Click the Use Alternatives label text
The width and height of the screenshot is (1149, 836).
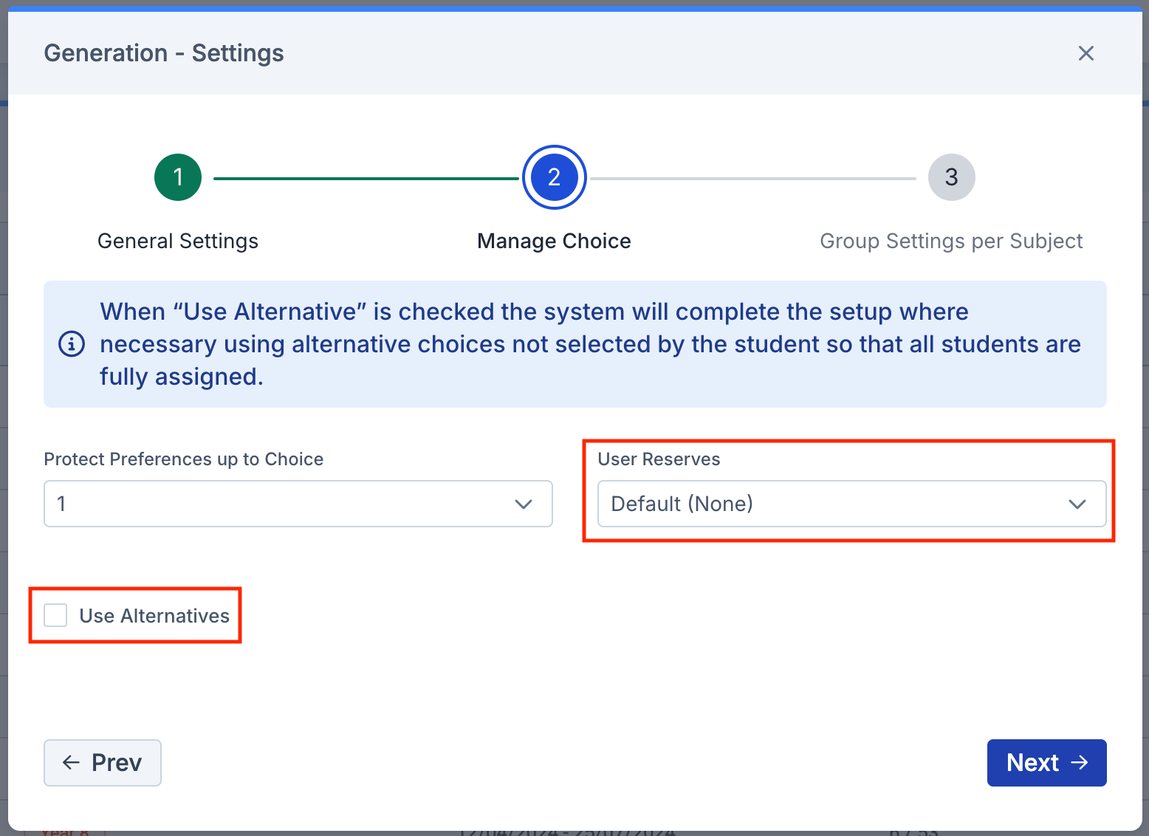tap(154, 616)
